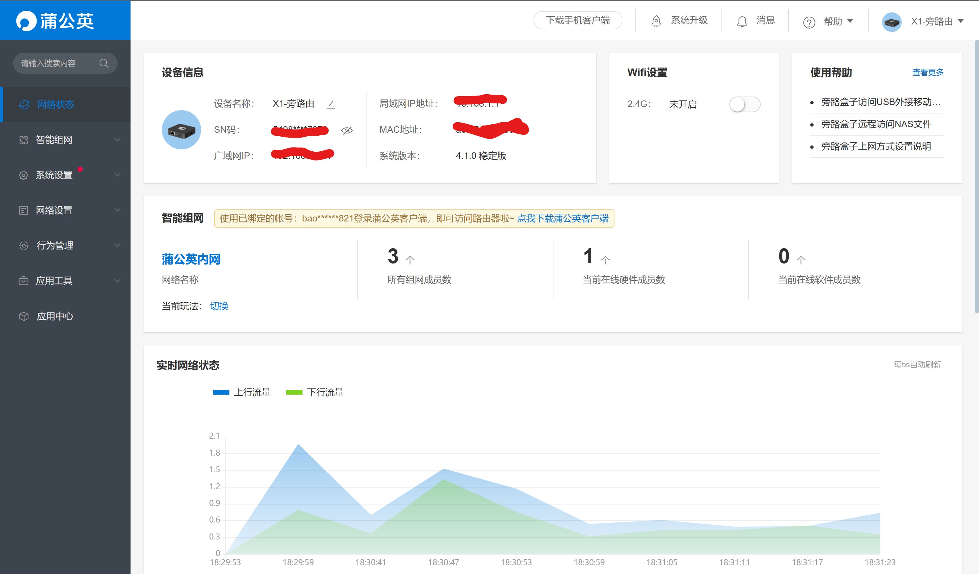Open help article 旁路盒子上网方式设置说明
This screenshot has width=979, height=574.
(x=876, y=146)
